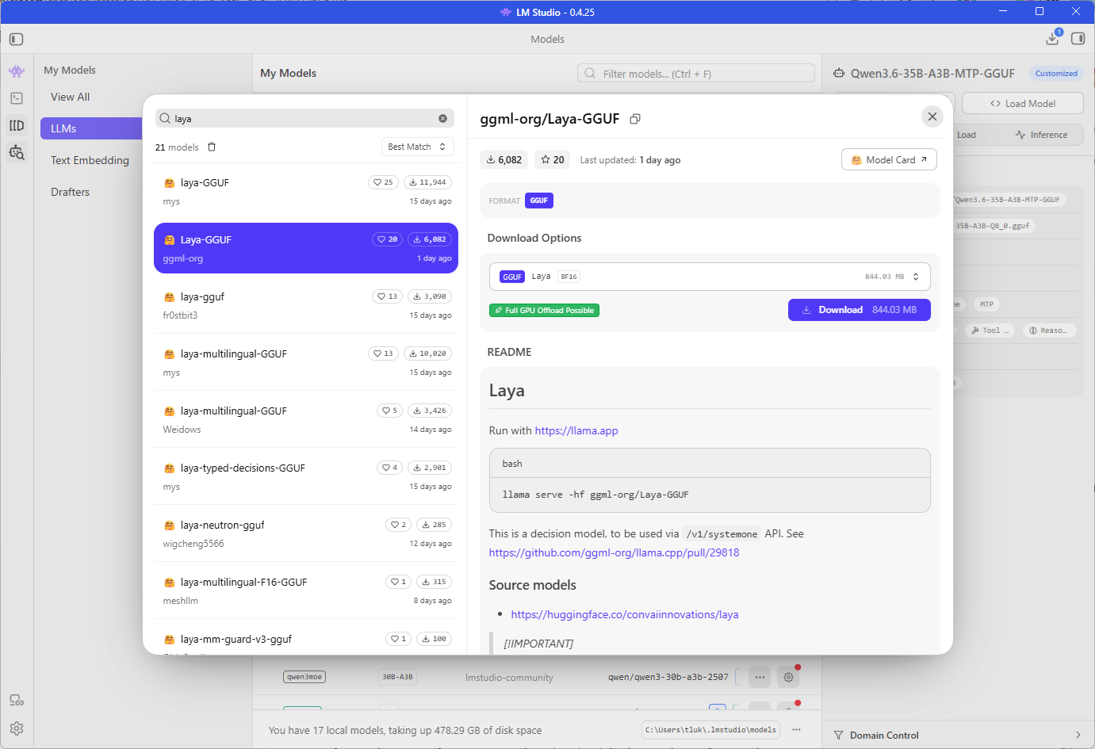The width and height of the screenshot is (1095, 749).
Task: Open the My Models folder icon in sidebar
Action: click(17, 125)
